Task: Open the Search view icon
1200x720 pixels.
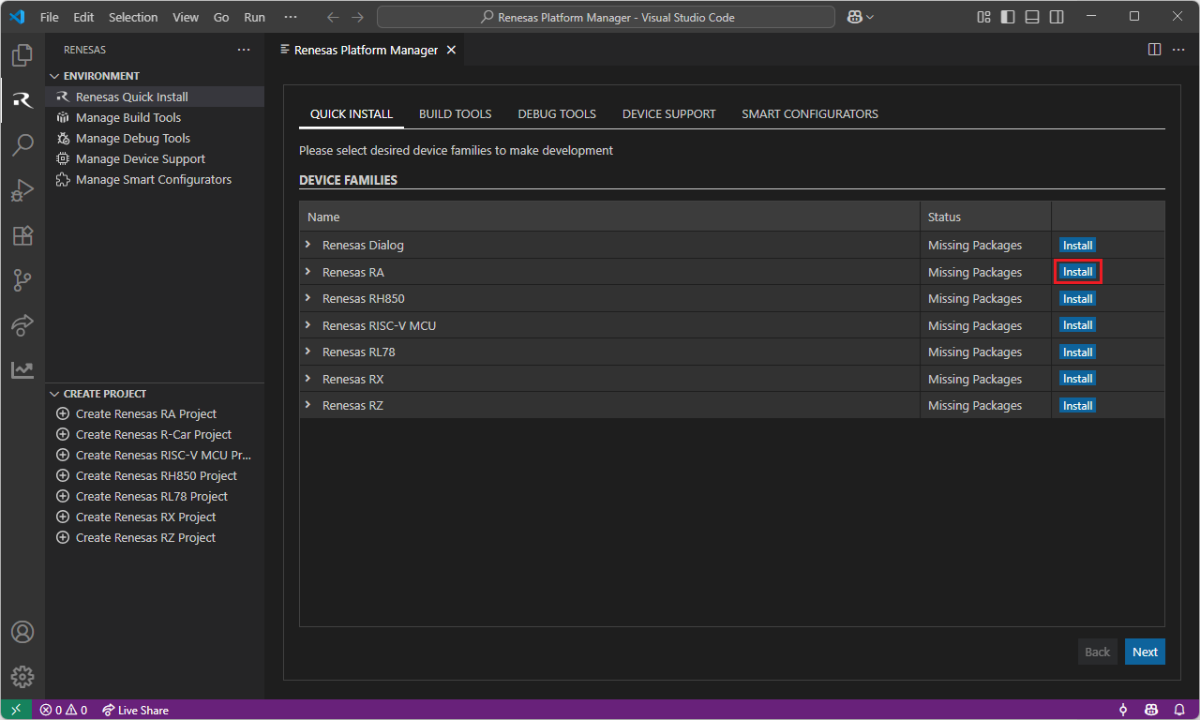Action: click(x=22, y=145)
